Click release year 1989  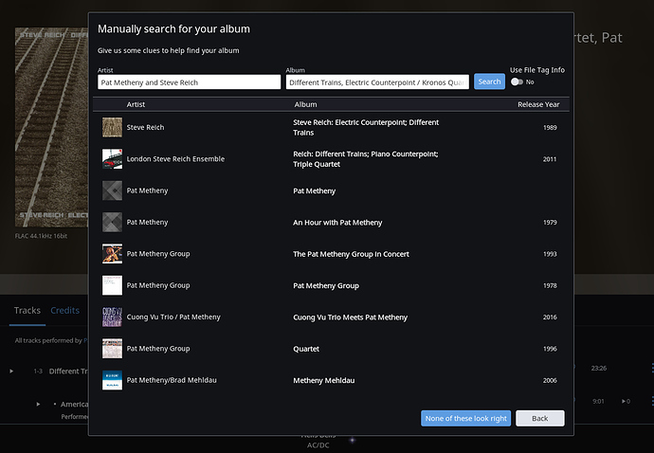[550, 128]
